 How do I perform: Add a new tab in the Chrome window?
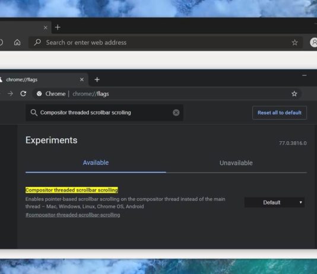(x=97, y=79)
